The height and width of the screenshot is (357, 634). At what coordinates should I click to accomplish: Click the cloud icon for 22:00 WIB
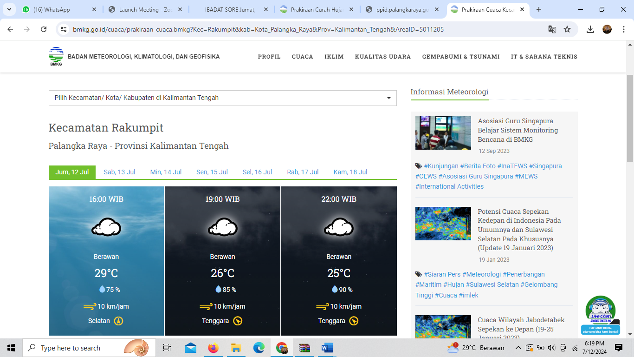(x=339, y=228)
